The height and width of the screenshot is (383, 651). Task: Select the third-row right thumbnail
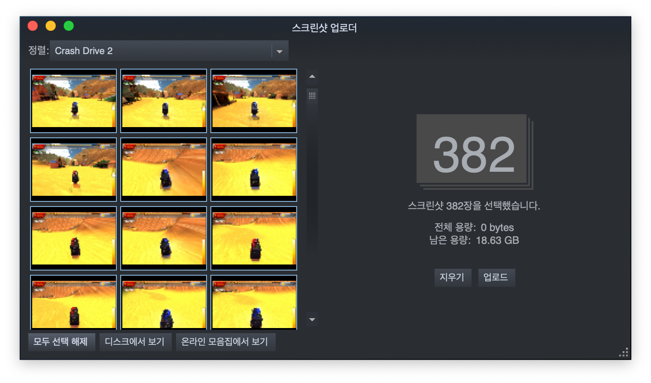pos(254,238)
